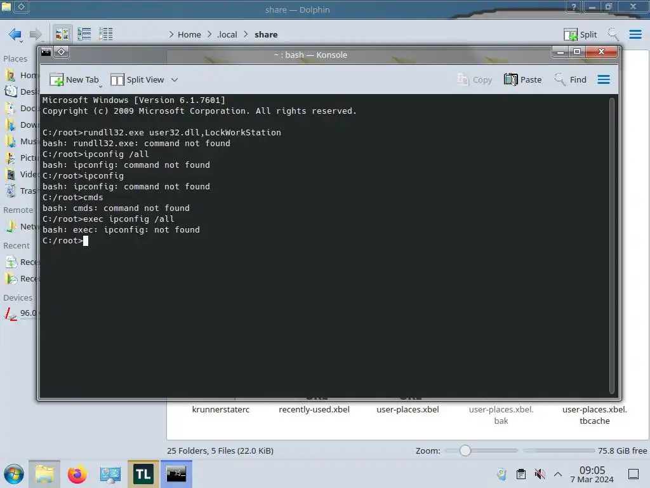
Task: Click .local in Dolphin breadcrumb path
Action: tap(227, 34)
